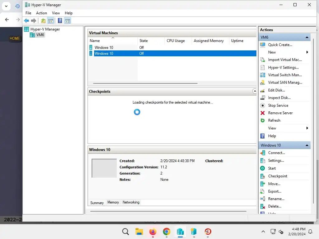Click the Import Virtual Machine icon

263,60
